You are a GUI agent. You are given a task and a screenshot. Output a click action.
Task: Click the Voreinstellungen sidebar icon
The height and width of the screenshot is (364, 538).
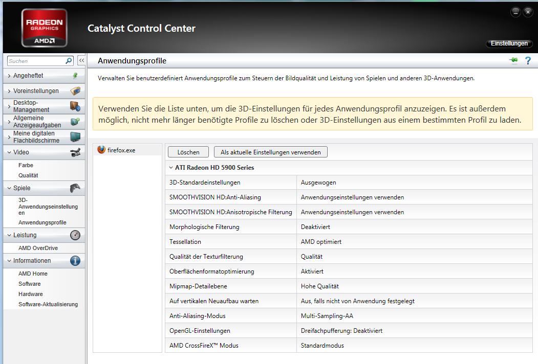click(75, 91)
